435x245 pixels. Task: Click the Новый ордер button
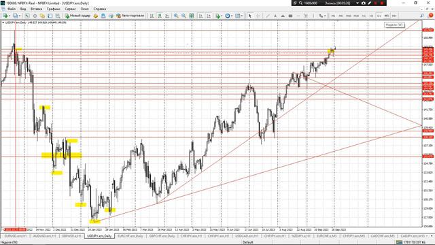[x=77, y=16]
